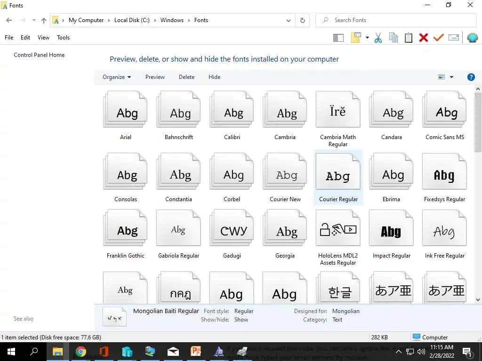482x361 pixels.
Task: Open the Tools menu
Action: (64, 38)
